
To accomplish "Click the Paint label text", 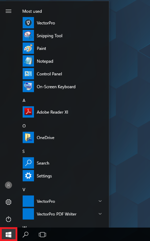I will (41, 48).
